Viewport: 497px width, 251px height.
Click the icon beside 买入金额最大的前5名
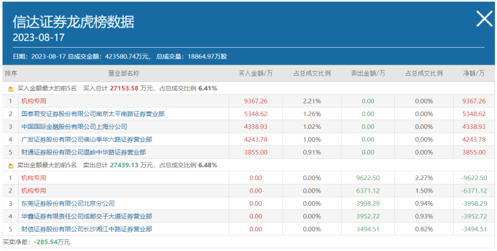pyautogui.click(x=11, y=89)
